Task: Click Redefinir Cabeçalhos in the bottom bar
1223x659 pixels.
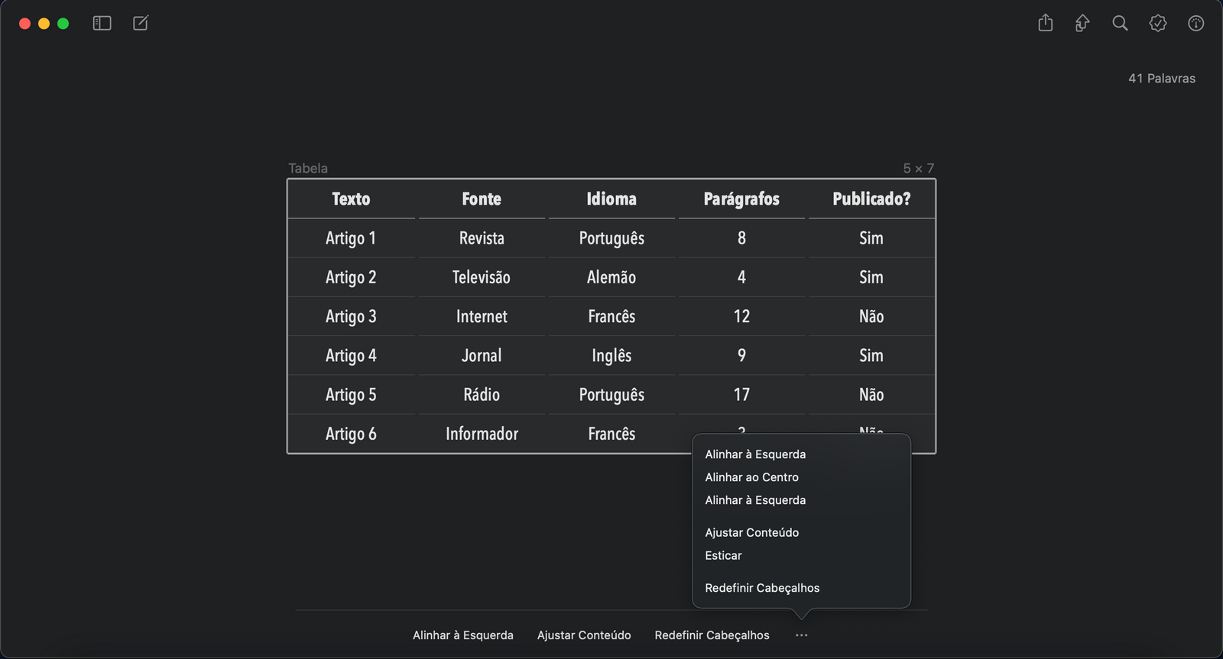Action: [712, 635]
